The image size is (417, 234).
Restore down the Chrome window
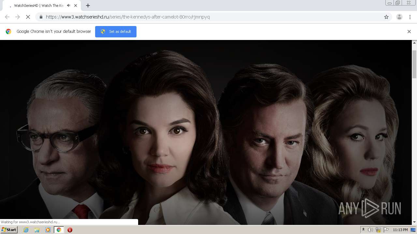tap(398, 3)
